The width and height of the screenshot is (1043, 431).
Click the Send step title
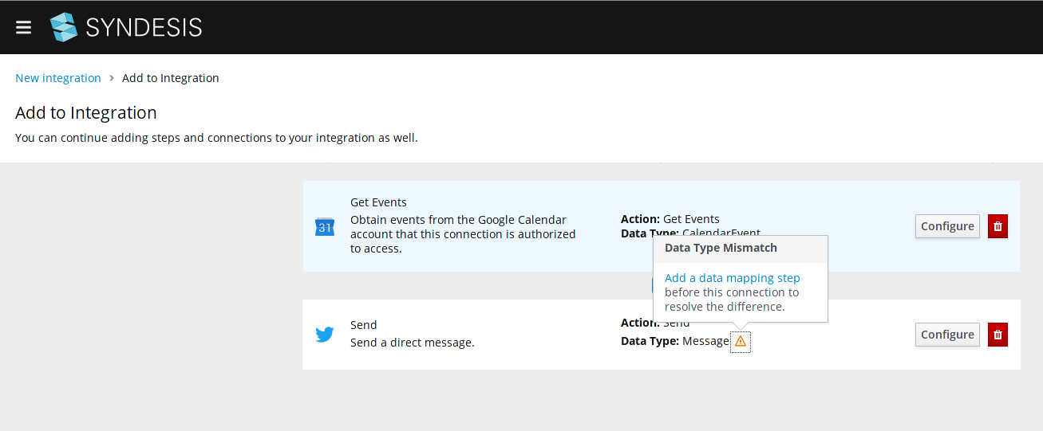pyautogui.click(x=363, y=325)
